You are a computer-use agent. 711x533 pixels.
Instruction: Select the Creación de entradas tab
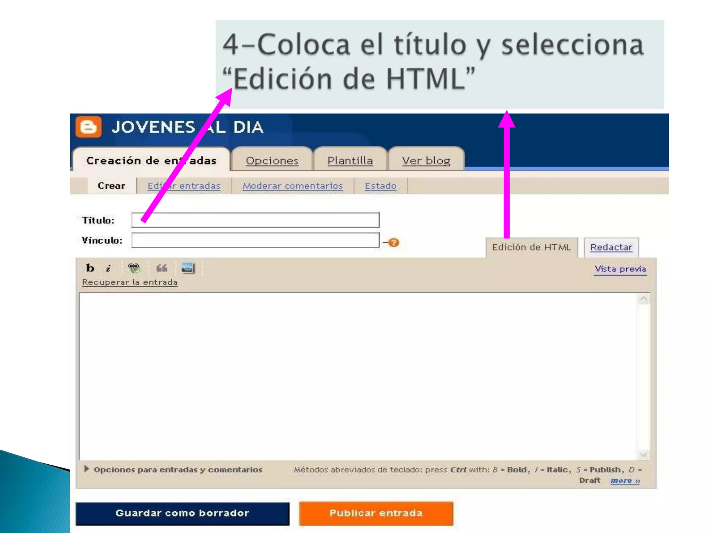[151, 160]
